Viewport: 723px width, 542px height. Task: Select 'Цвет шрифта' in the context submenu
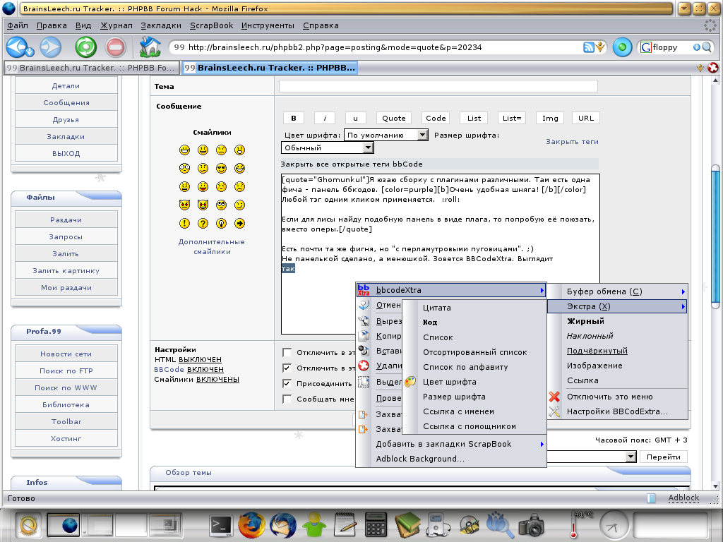(450, 382)
